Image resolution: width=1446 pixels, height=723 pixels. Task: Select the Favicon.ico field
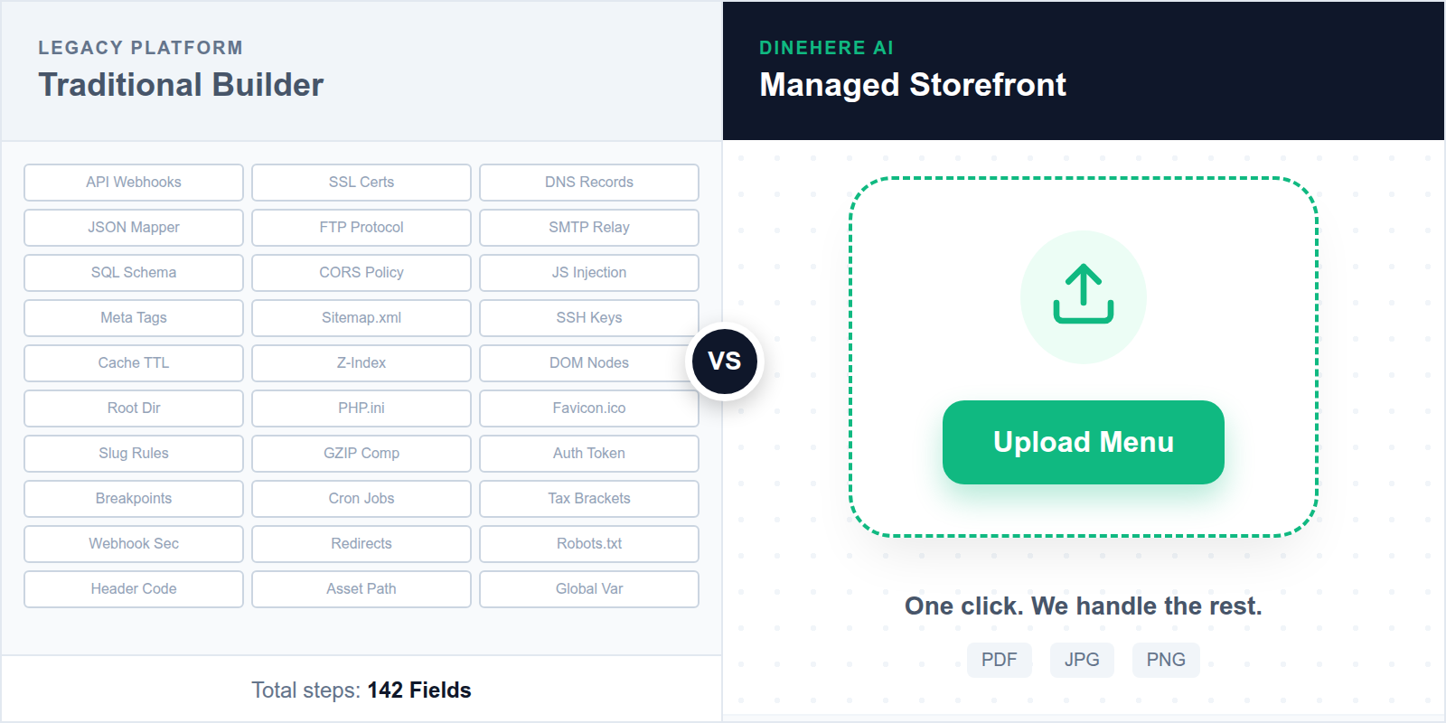pyautogui.click(x=589, y=408)
